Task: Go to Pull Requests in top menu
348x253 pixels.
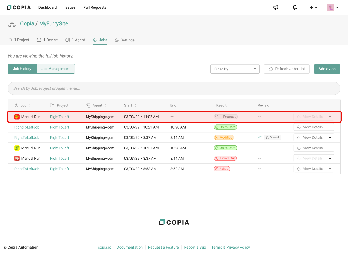Action: (95, 8)
